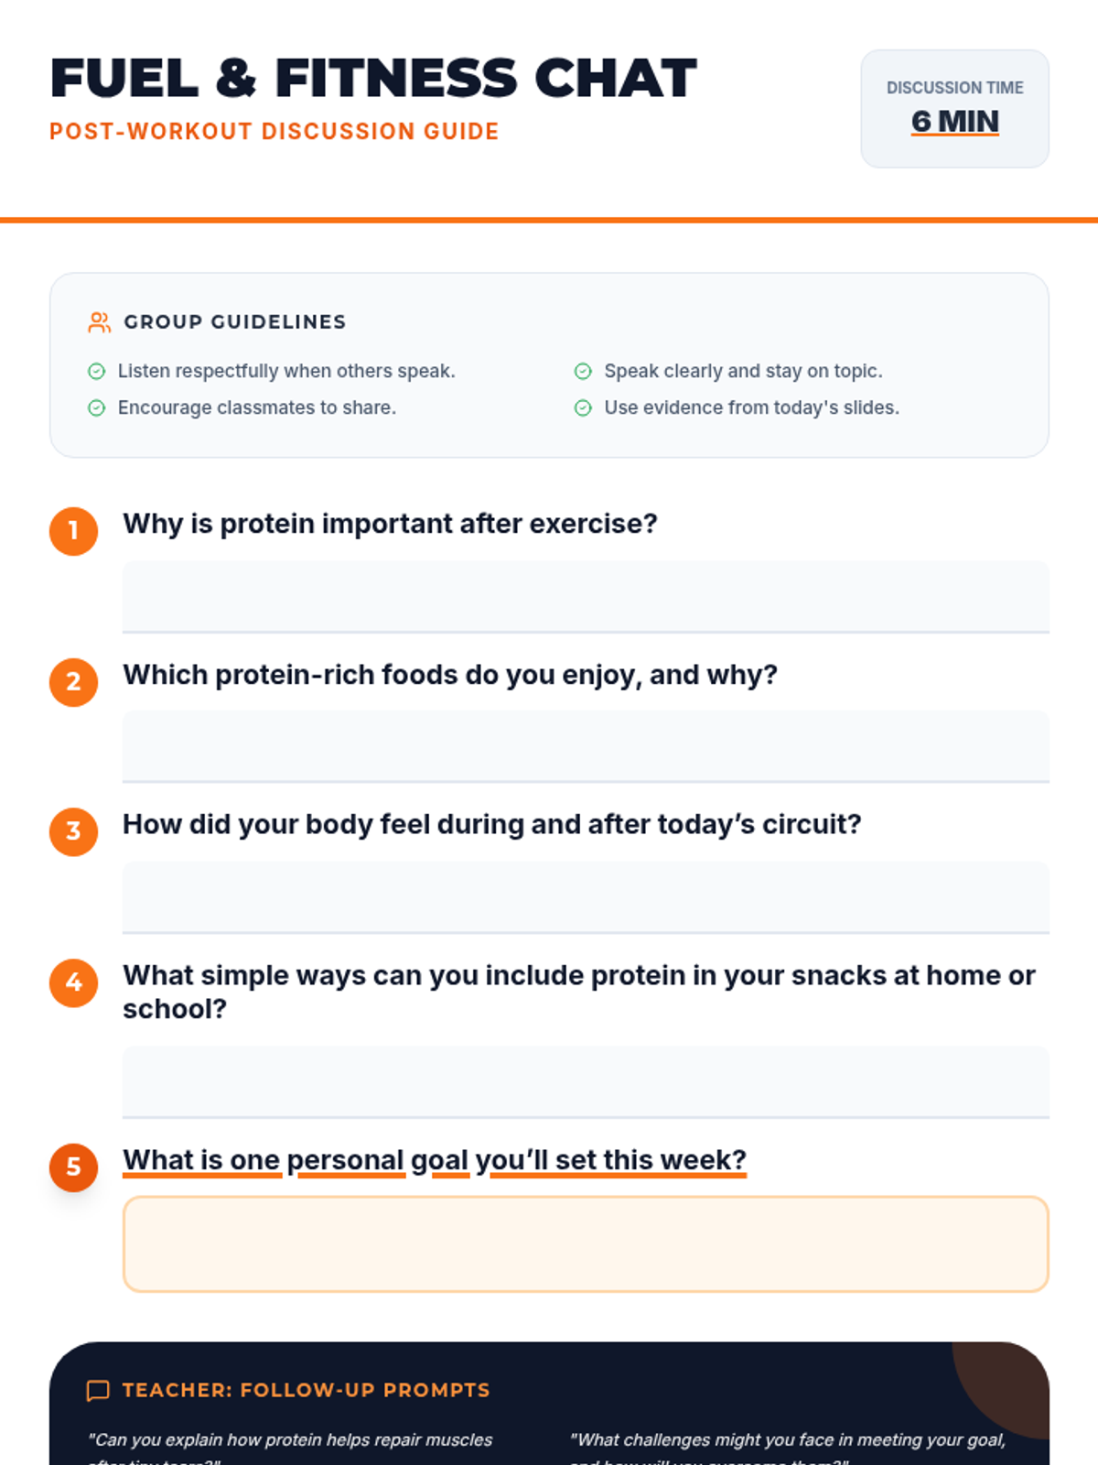Click the answer box for today's circuit question

click(586, 897)
